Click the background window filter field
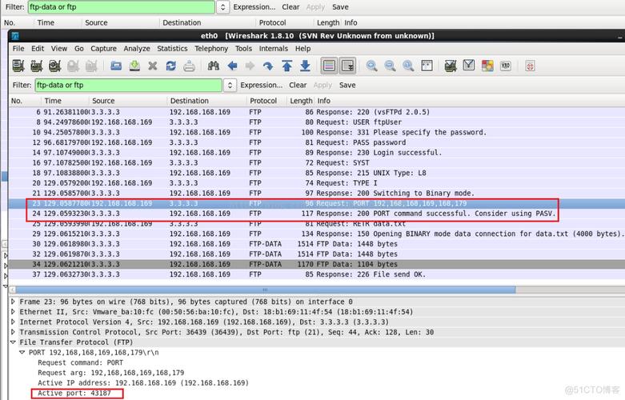The height and width of the screenshot is (400, 625). (x=121, y=7)
